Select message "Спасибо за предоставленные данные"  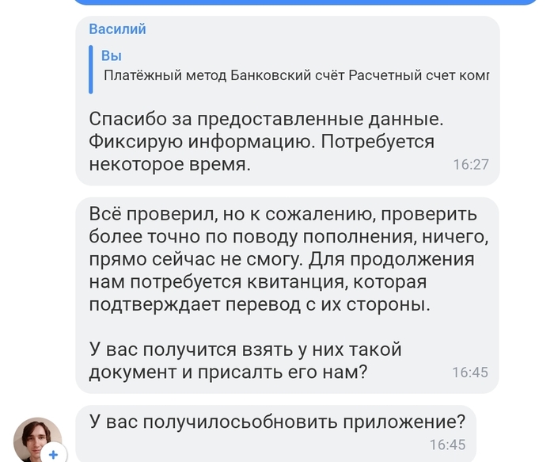265,120
